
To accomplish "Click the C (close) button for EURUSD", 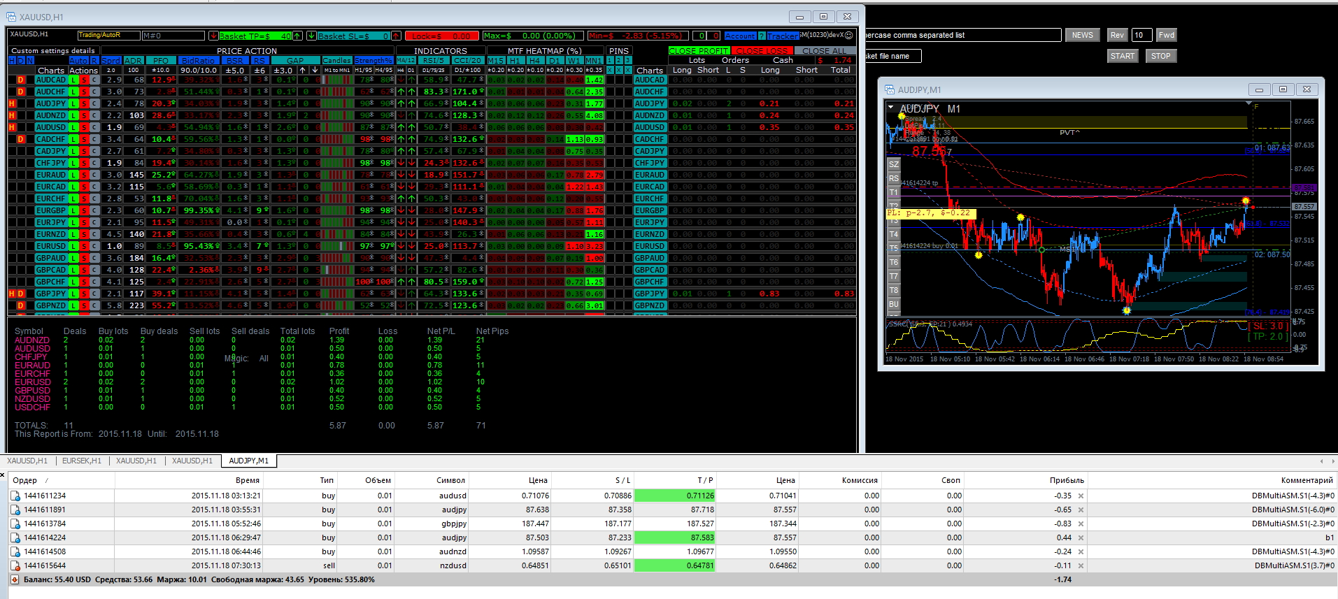I will click(x=94, y=246).
